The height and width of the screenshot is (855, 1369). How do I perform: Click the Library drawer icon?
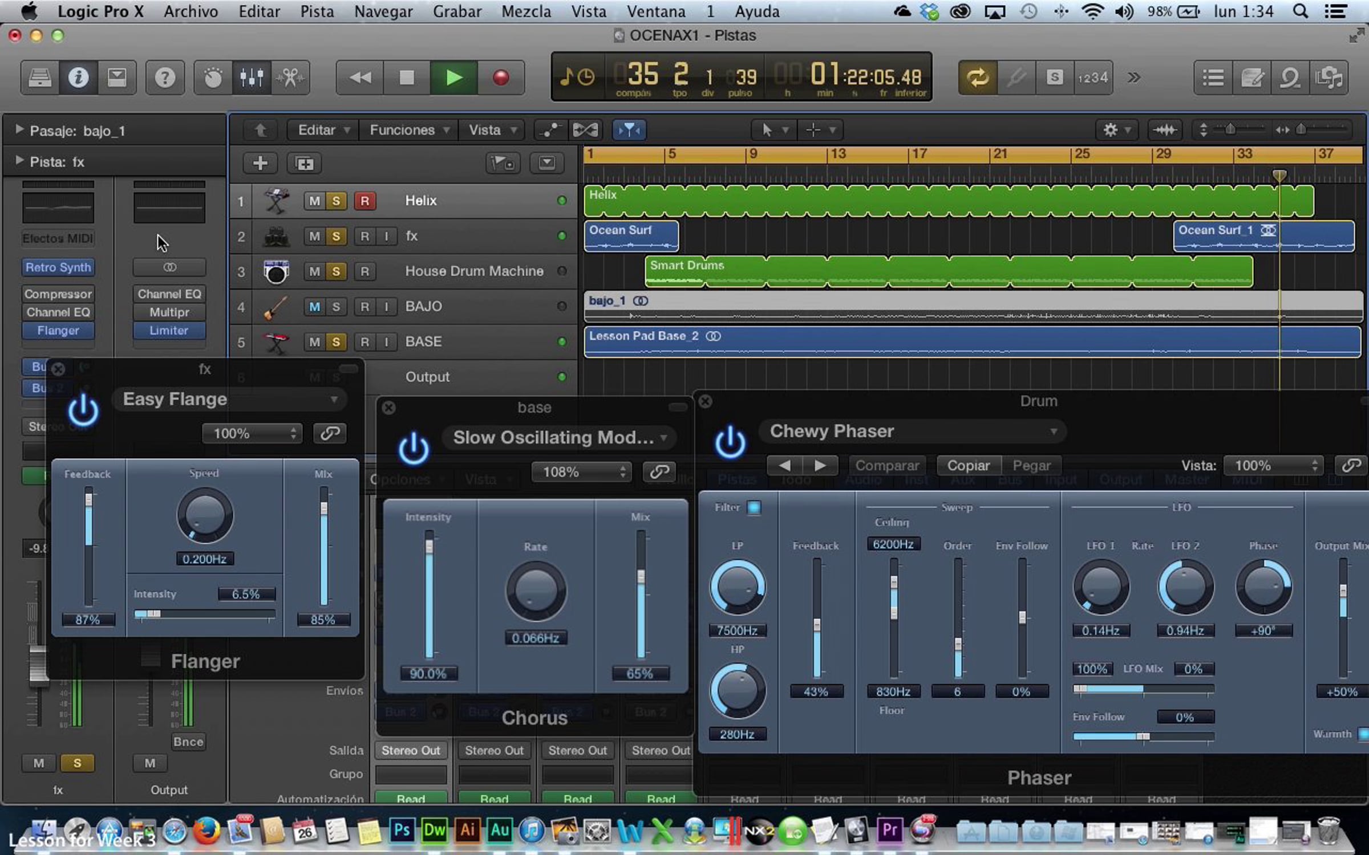[39, 78]
